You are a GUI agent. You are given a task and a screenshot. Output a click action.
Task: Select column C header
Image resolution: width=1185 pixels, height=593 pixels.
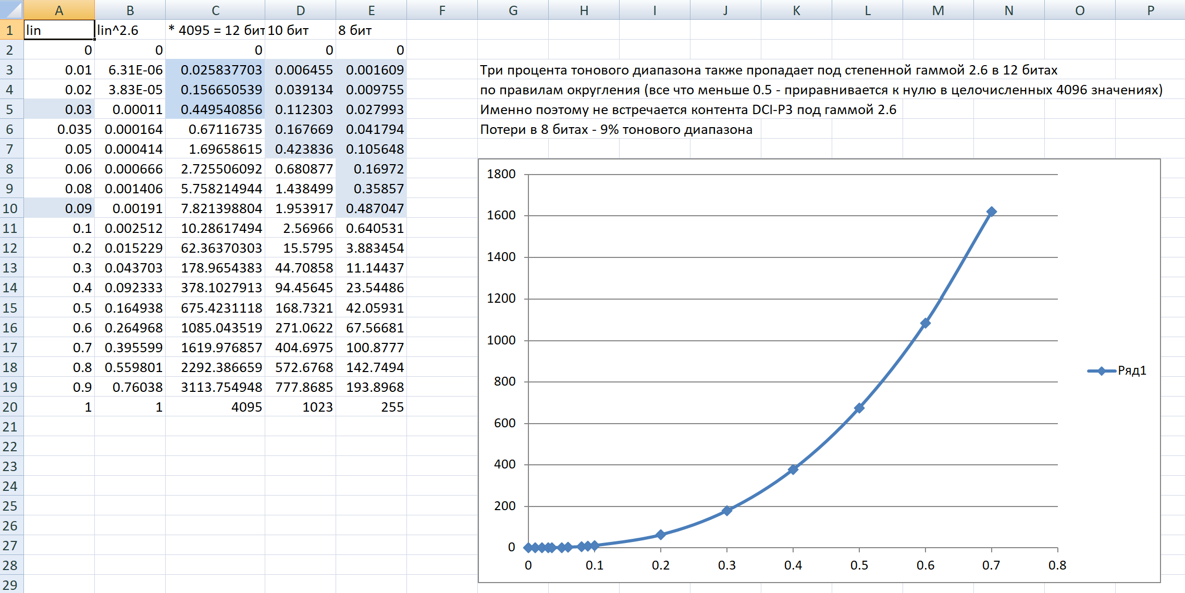click(x=215, y=10)
